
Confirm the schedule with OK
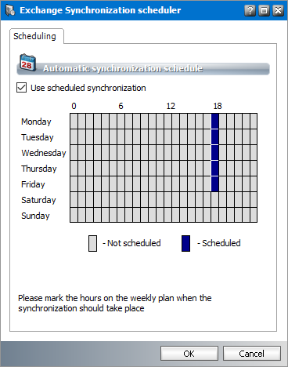189,354
